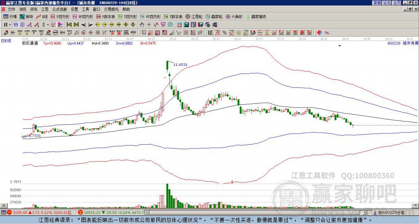The height and width of the screenshot is (224, 419).
Task: Select the Gann fan lines tool
Action: pyautogui.click(x=151, y=33)
